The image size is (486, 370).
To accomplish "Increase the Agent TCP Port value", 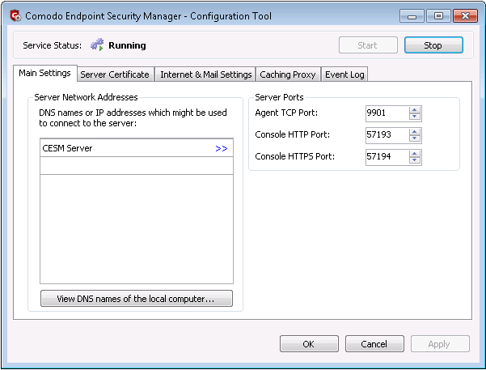I will [x=415, y=110].
